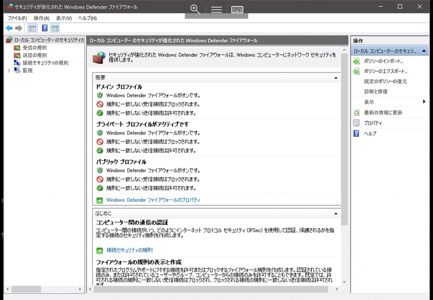Click the 最新の情報に更新 refresh icon

tap(357, 113)
